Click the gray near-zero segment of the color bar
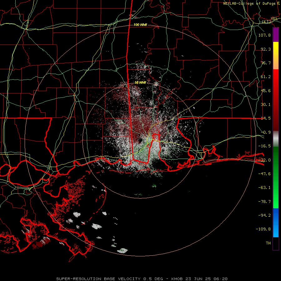 [x=276, y=139]
